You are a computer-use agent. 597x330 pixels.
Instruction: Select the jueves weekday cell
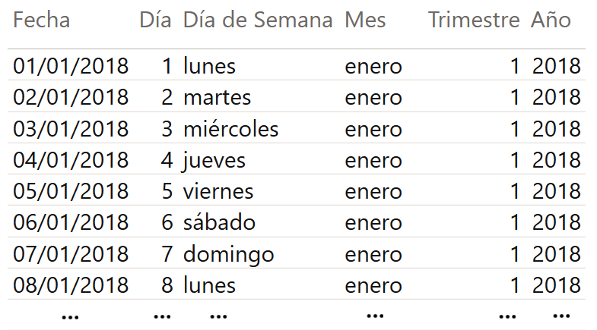pos(214,161)
